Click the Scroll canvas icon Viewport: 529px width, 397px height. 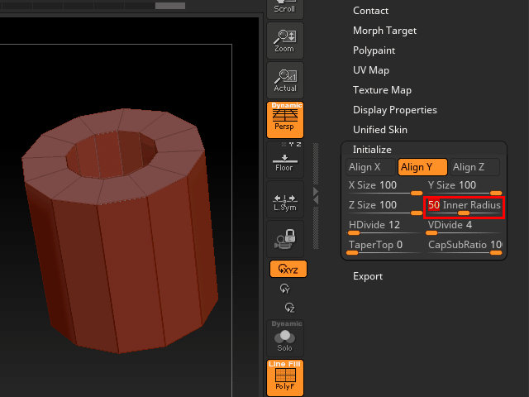pyautogui.click(x=284, y=8)
